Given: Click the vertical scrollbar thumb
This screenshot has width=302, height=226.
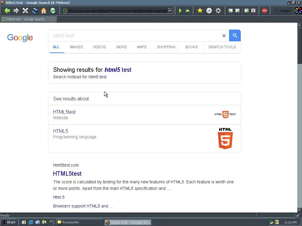Looking at the screenshot, I should (x=300, y=46).
